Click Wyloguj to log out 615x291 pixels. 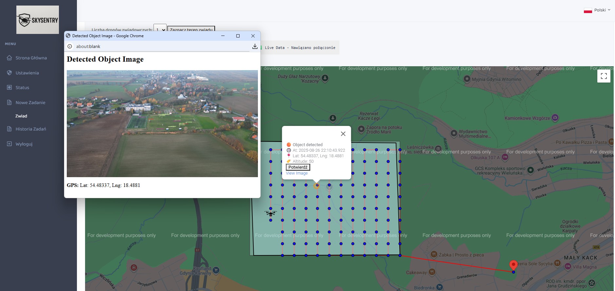(24, 144)
